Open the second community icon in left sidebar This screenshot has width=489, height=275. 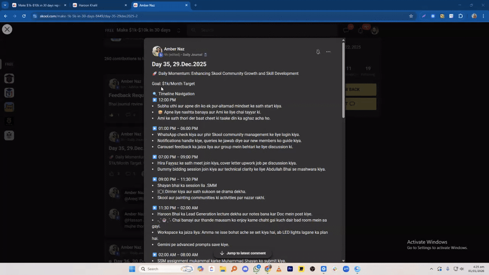[x=9, y=93]
